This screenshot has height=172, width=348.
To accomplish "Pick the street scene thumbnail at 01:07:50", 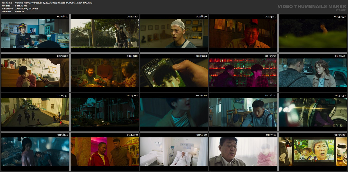I will (x=35, y=112).
